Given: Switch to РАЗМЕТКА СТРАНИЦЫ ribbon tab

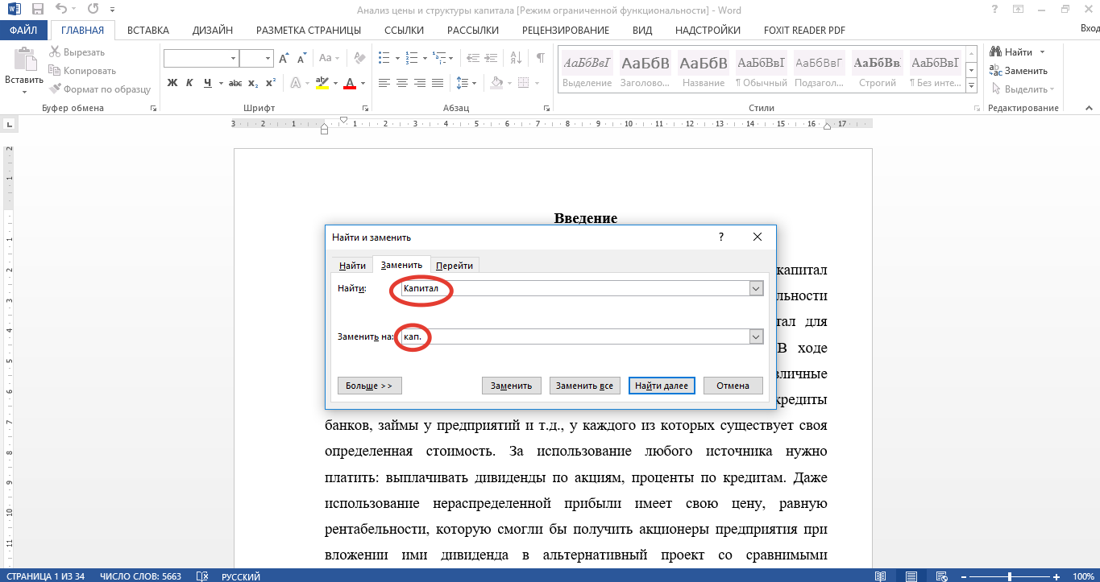Looking at the screenshot, I should coord(309,31).
